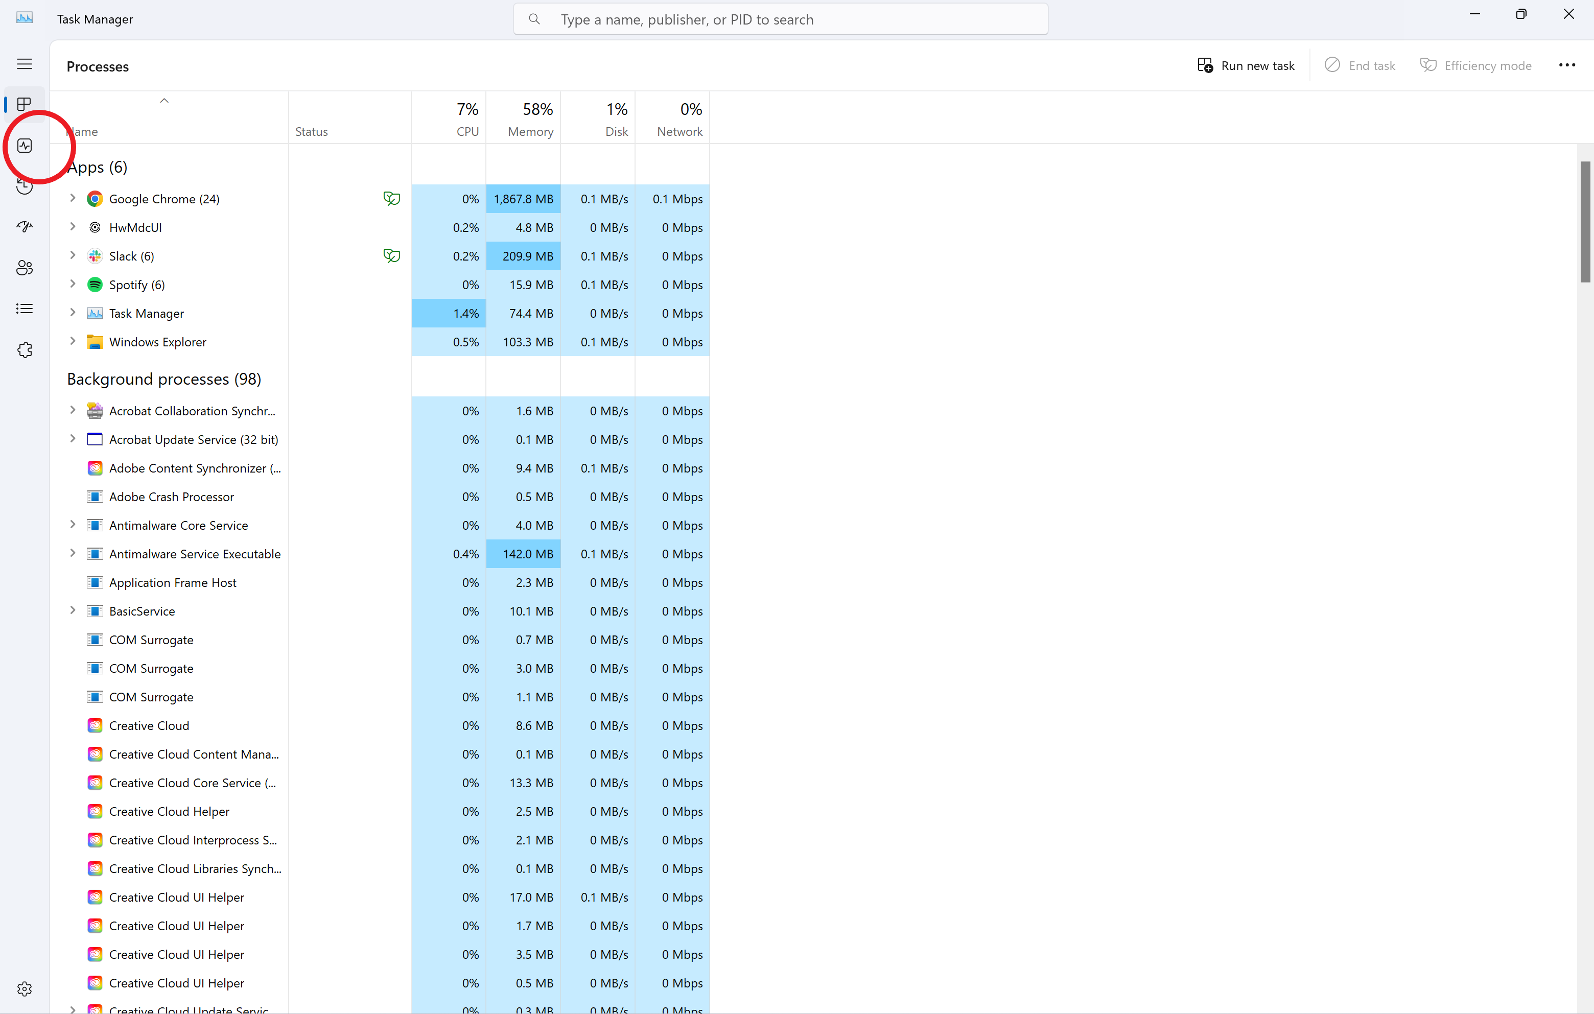The image size is (1594, 1014).
Task: Open the Performance page from the sidebar
Action: point(25,146)
